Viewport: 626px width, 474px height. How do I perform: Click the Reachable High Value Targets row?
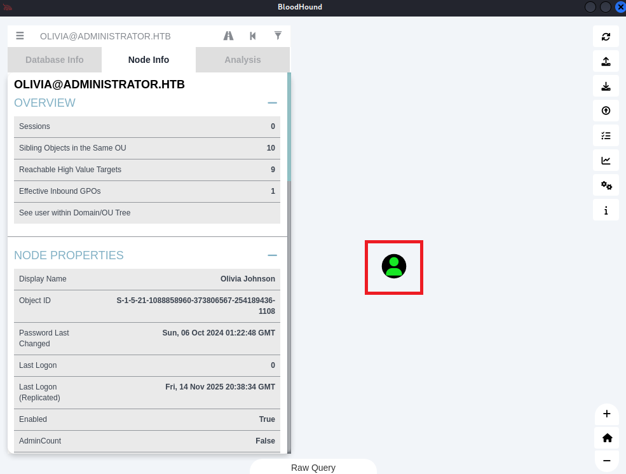click(x=147, y=170)
